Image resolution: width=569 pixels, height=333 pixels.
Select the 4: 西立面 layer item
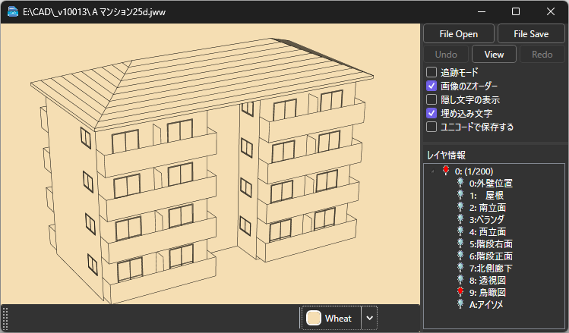488,231
